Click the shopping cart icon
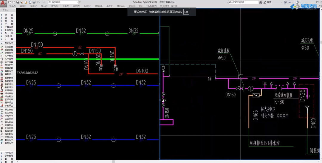322x163 pixels. 285,2
